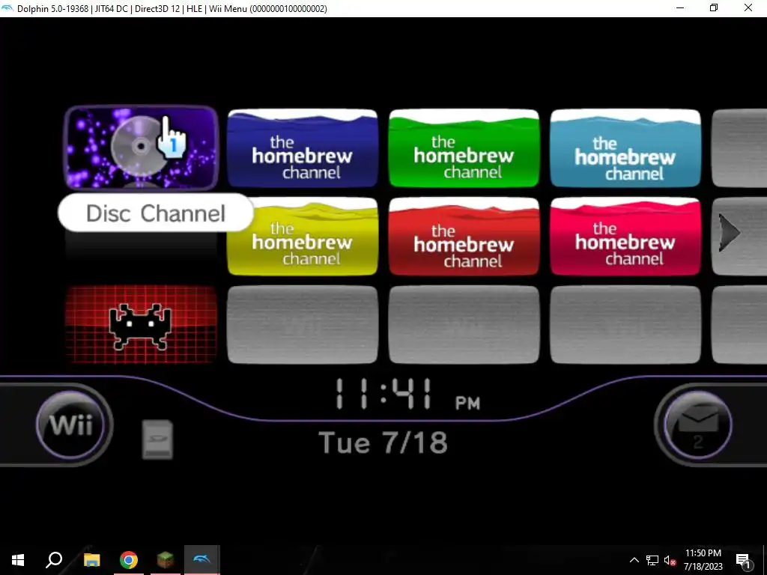Click the Tue 7/18 date text
The height and width of the screenshot is (575, 767).
[x=383, y=442]
